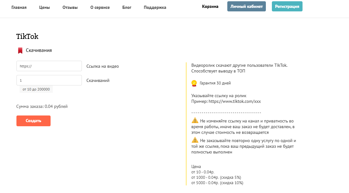Image resolution: width=349 pixels, height=193 pixels.
Task: Click the gold guarantee medal icon
Action: tap(194, 83)
